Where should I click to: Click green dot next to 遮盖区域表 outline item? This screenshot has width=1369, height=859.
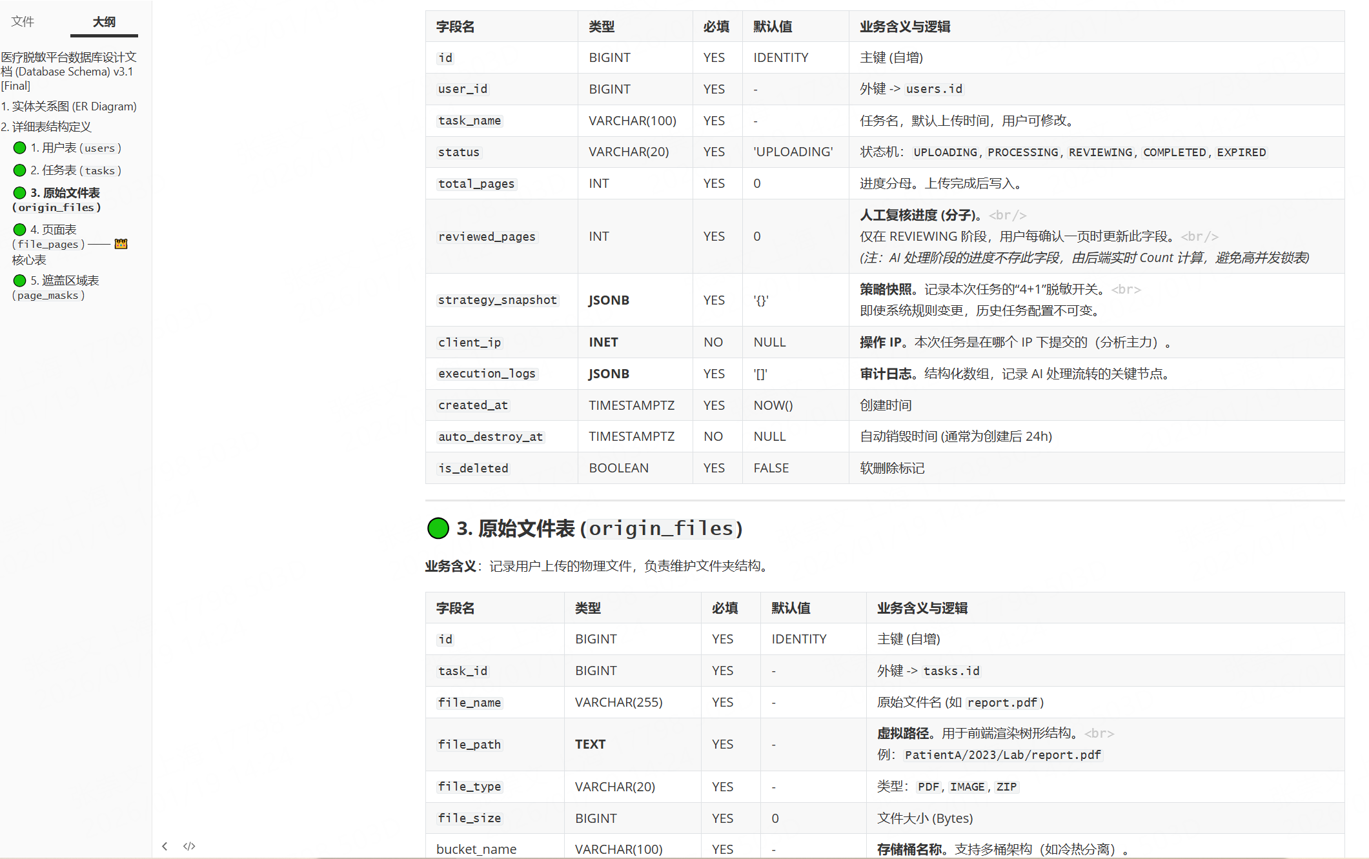20,281
